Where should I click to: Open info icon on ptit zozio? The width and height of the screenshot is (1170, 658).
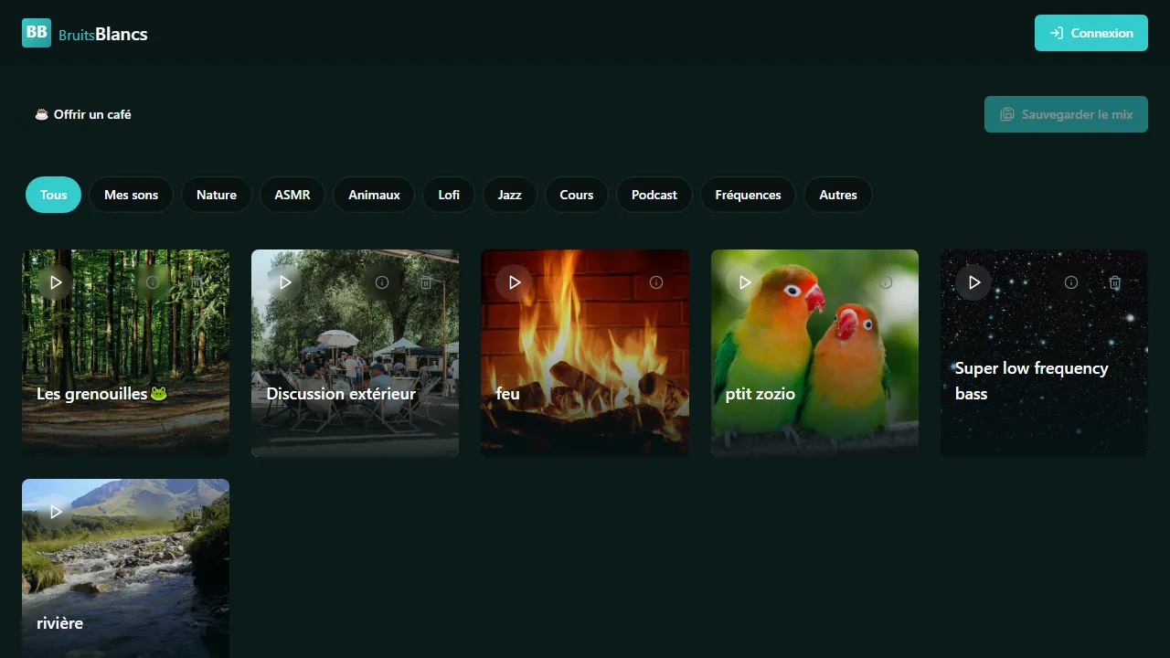click(886, 282)
